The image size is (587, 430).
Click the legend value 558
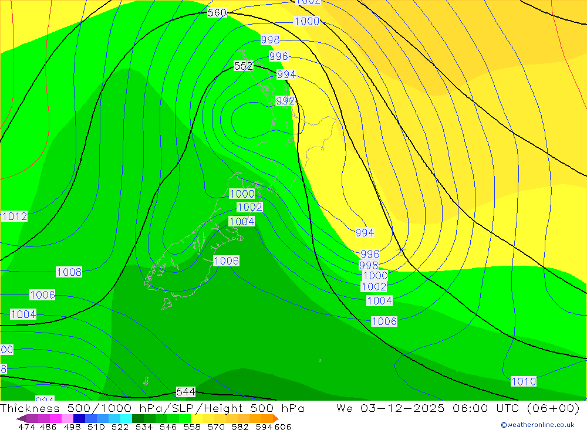pos(192,427)
